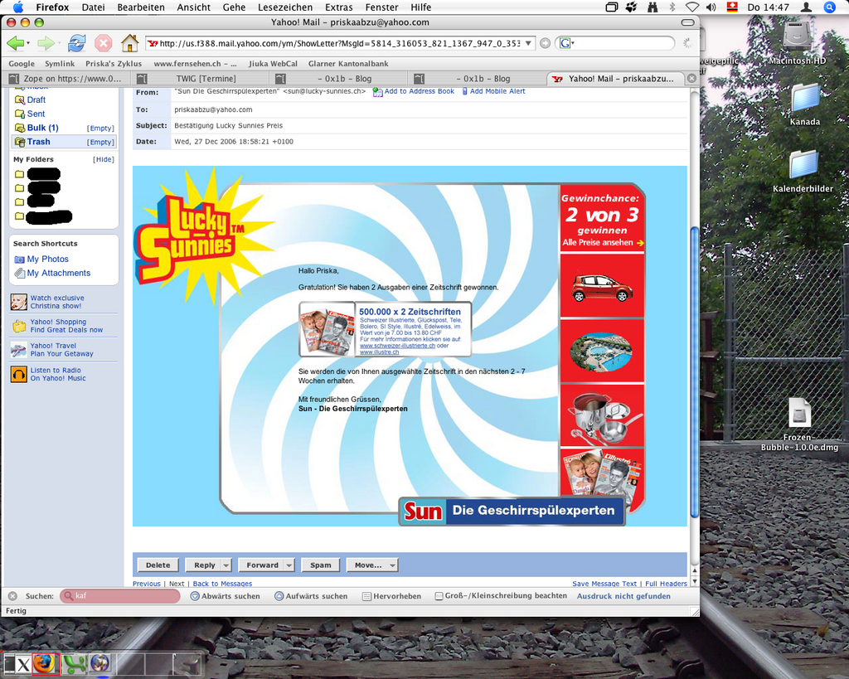This screenshot has width=849, height=679.
Task: Click Back to Messages link
Action: (x=222, y=584)
